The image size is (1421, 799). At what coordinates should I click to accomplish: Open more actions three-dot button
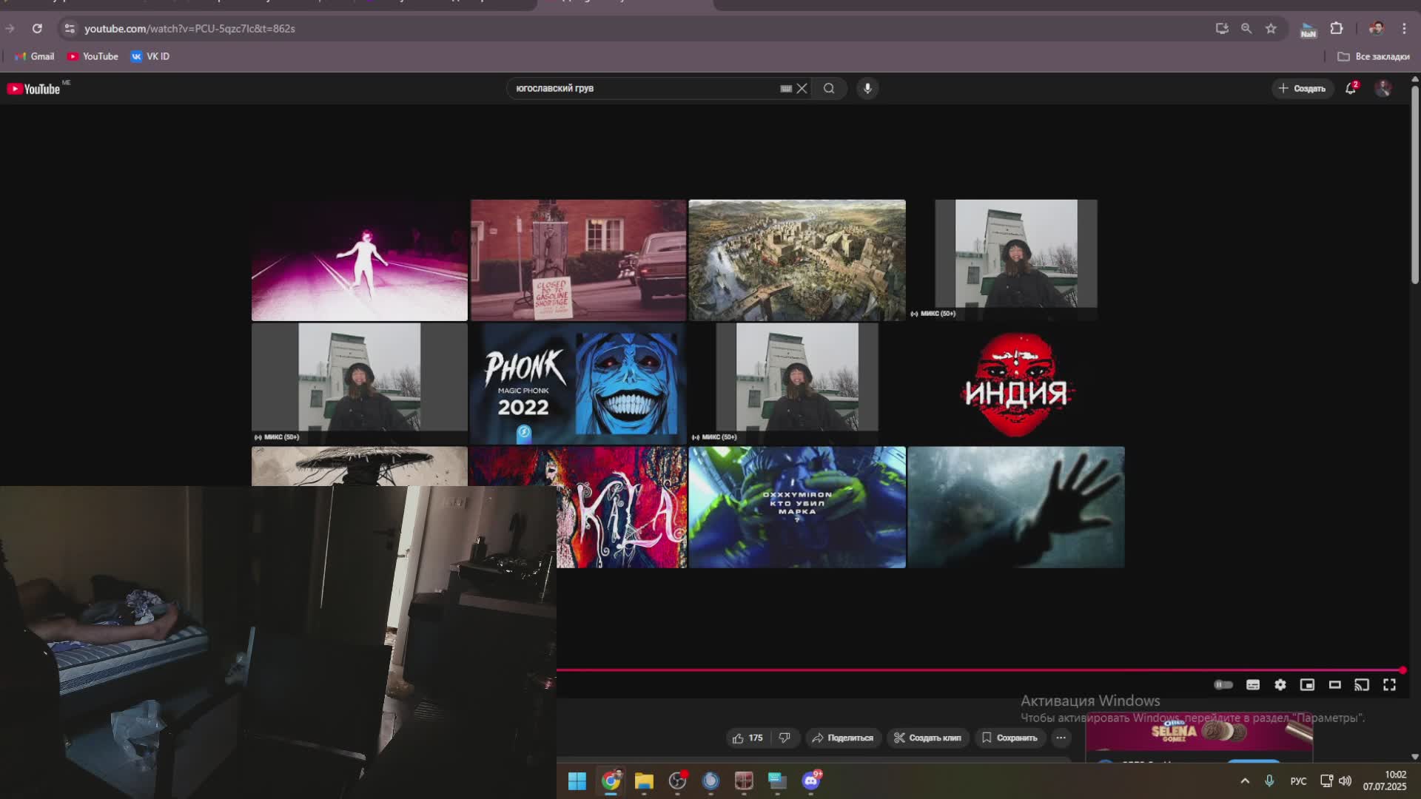click(1061, 738)
